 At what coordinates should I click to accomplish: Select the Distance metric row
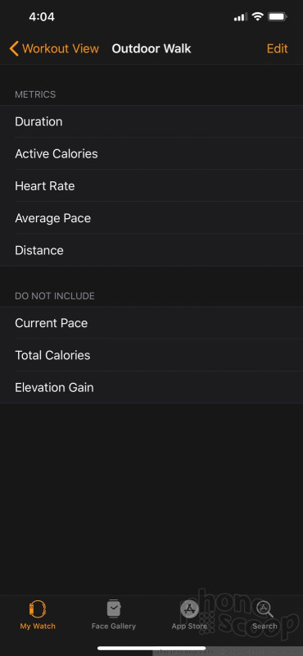pyautogui.click(x=151, y=251)
